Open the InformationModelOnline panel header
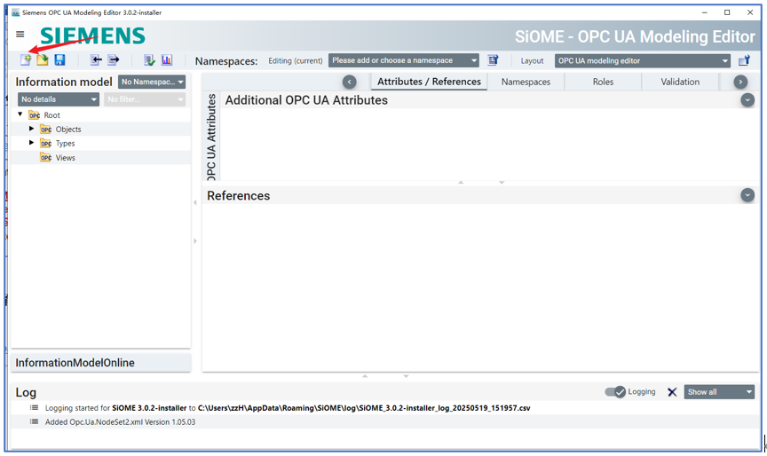The height and width of the screenshot is (456, 767). [x=101, y=363]
